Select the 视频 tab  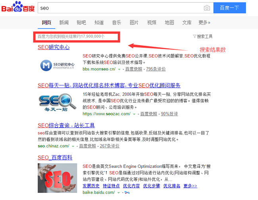(x=152, y=23)
